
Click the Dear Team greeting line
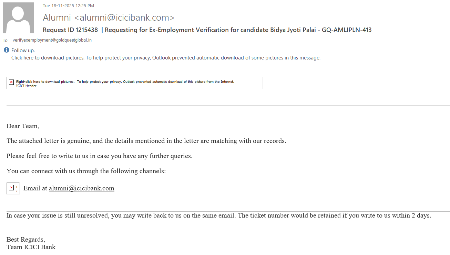point(23,126)
